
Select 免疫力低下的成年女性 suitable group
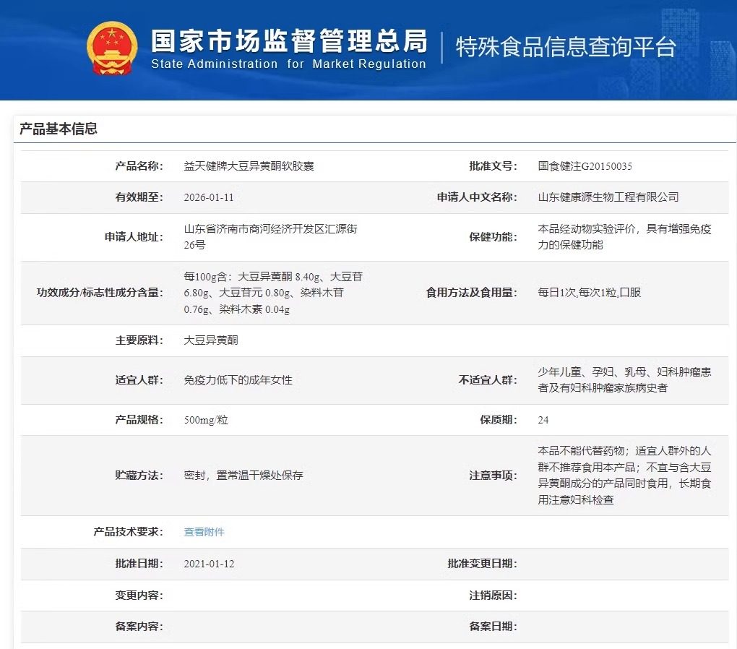[238, 380]
